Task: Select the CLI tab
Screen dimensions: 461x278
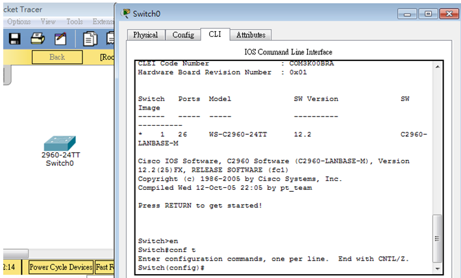Action: [215, 34]
